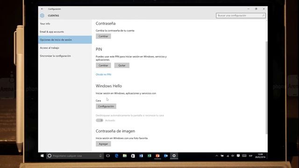Click Configuración under Windows Hello Cara
Image resolution: width=299 pixels, height=168 pixels.
tap(106, 106)
